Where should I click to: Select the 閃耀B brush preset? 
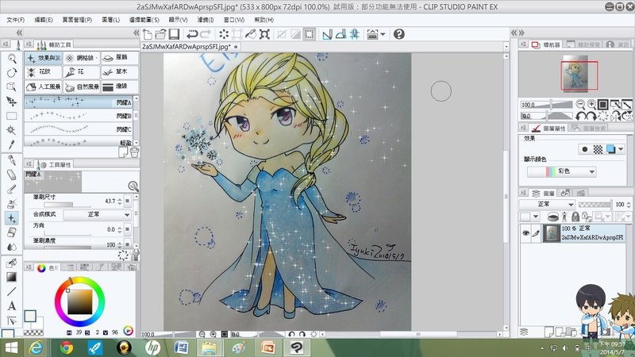point(79,116)
